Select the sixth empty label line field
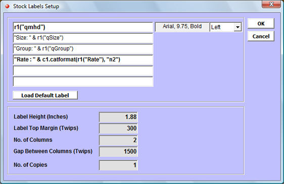Image resolution: width=284 pixels, height=184 pixels. 83,82
